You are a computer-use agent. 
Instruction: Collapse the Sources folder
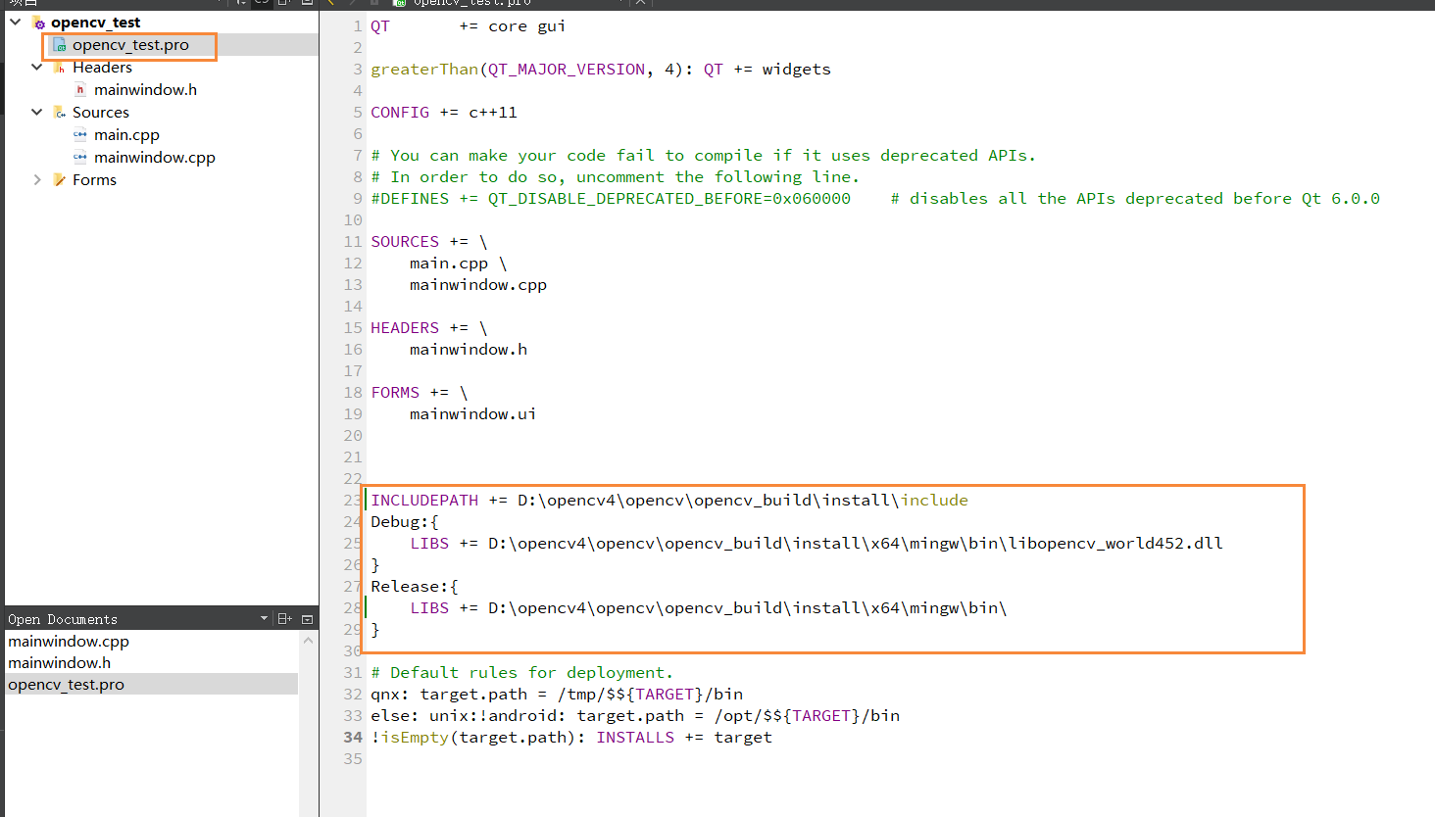tap(37, 112)
